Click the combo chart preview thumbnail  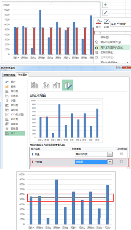(x=66, y=120)
